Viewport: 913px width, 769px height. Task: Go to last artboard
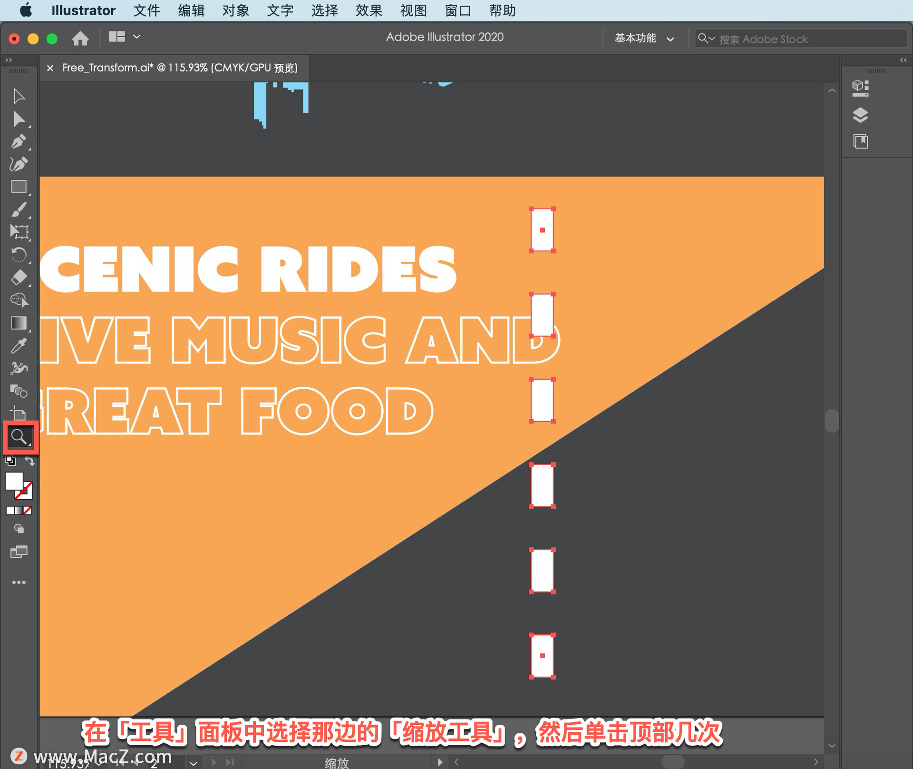tap(230, 762)
